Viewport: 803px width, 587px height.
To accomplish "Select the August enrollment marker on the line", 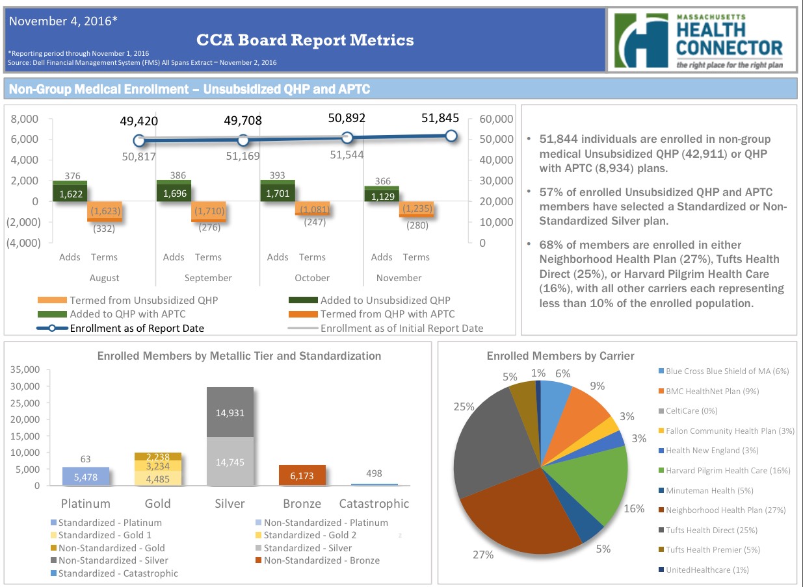I will coord(139,141).
